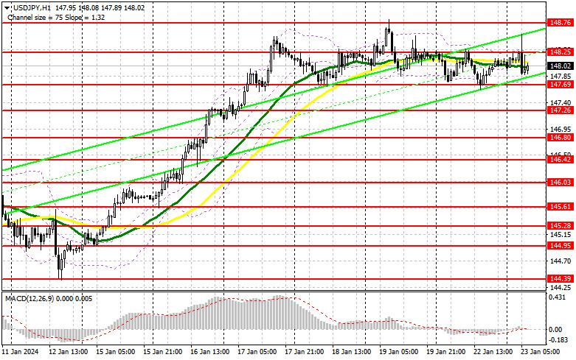Click the OHLC values 147.95 148.08 147.89 148.02

click(100, 7)
